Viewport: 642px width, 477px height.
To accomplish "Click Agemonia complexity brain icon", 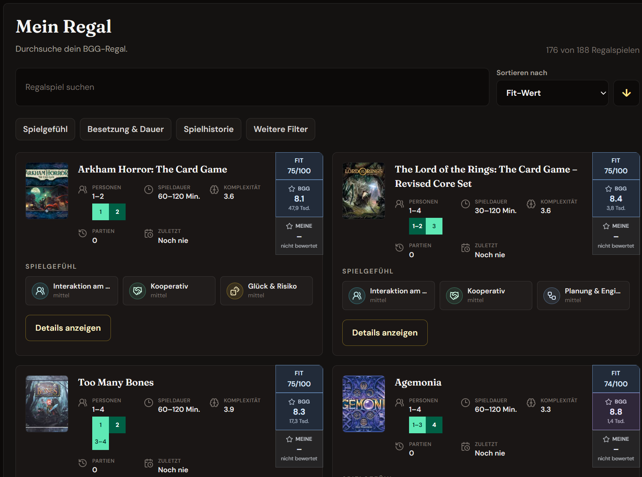I will click(531, 403).
